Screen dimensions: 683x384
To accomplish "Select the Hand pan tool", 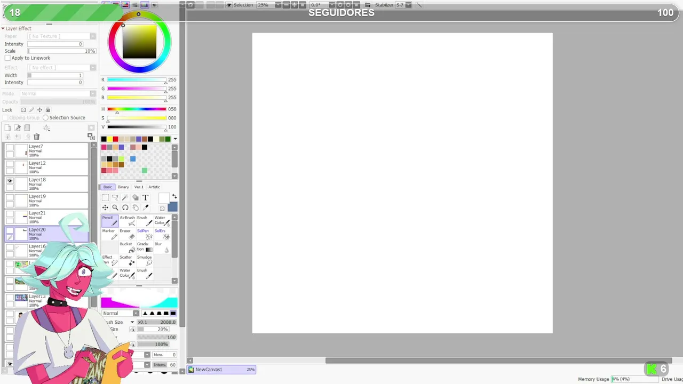I will (135, 207).
